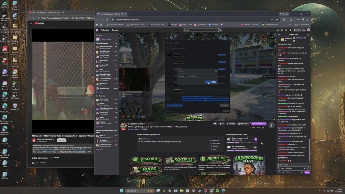Open the Get Bits diamond icon in top bar

290,30
